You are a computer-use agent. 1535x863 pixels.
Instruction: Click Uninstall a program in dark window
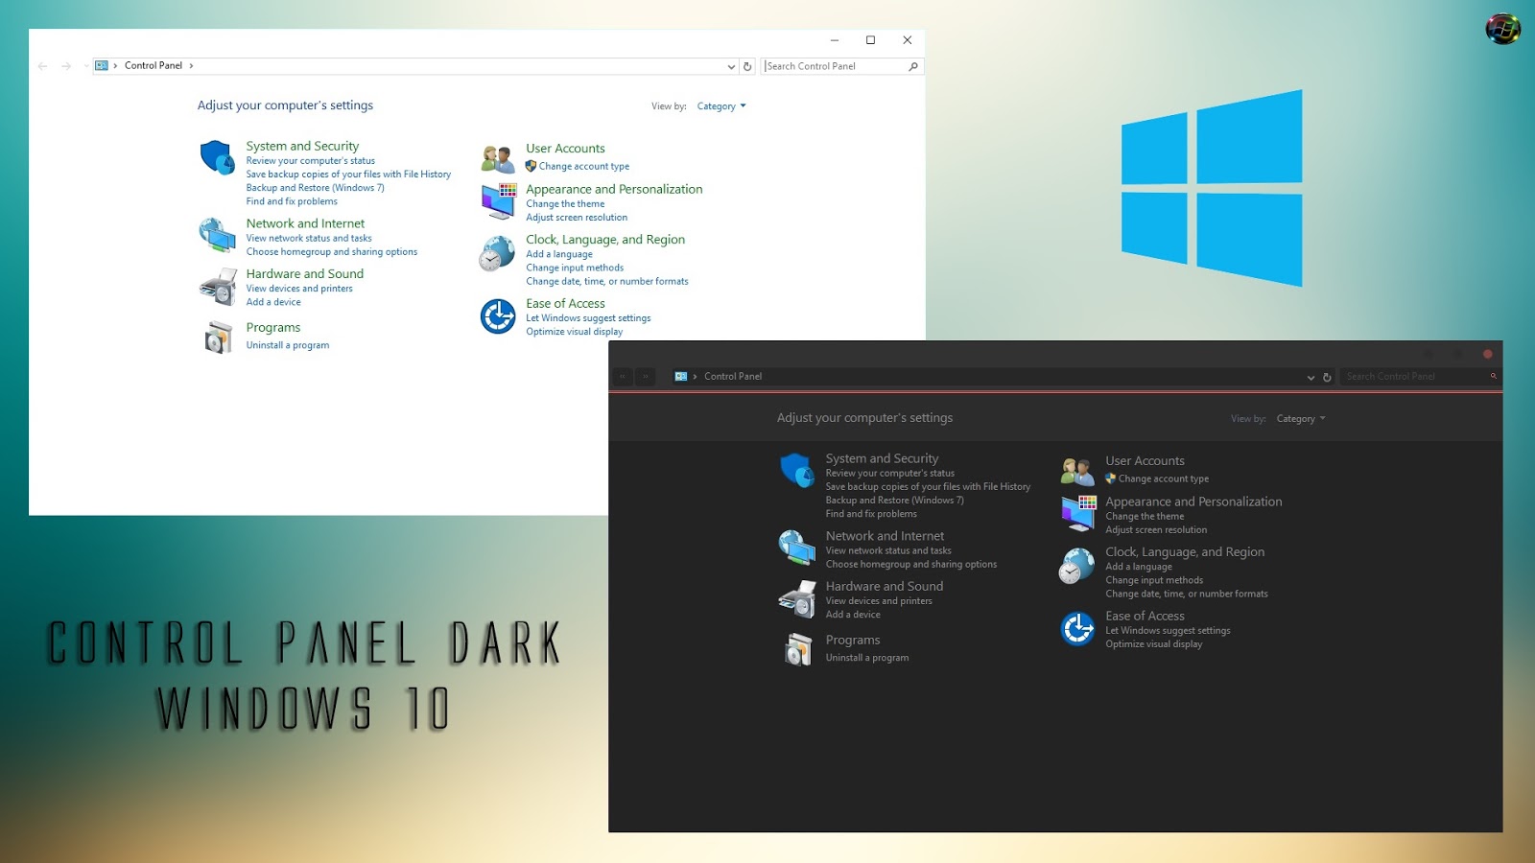click(x=867, y=658)
